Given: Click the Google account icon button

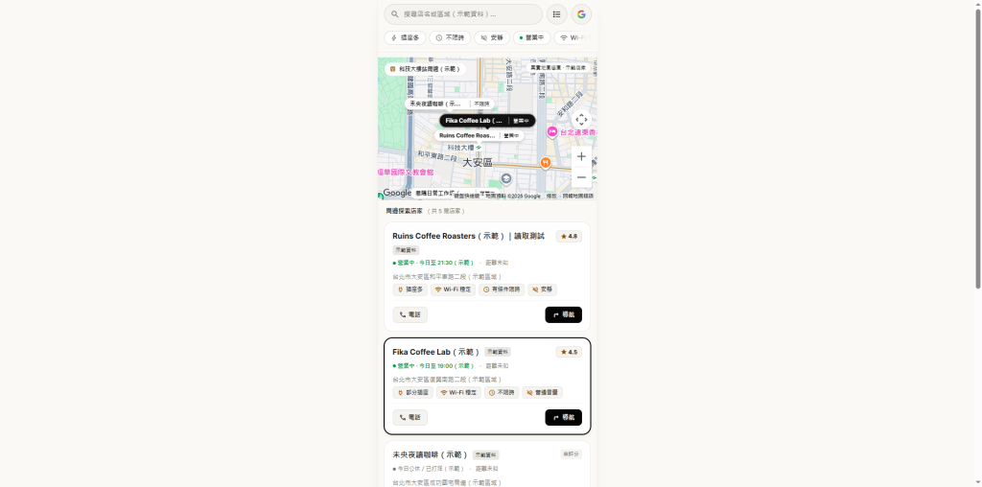Looking at the screenshot, I should [x=581, y=13].
